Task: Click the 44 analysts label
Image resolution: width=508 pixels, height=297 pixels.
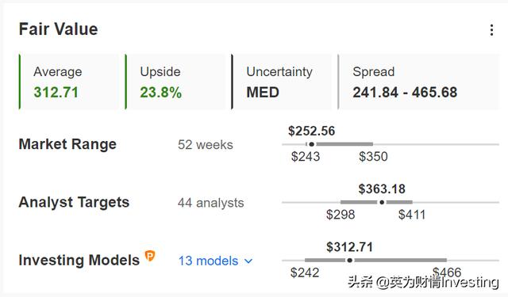Action: click(210, 203)
